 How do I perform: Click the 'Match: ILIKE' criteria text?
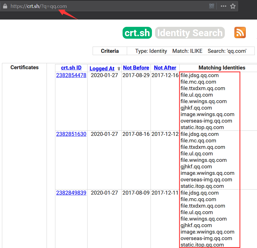tap(187, 51)
